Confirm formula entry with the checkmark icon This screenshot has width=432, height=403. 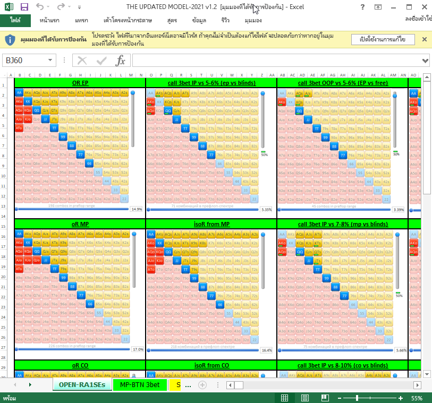(x=101, y=61)
